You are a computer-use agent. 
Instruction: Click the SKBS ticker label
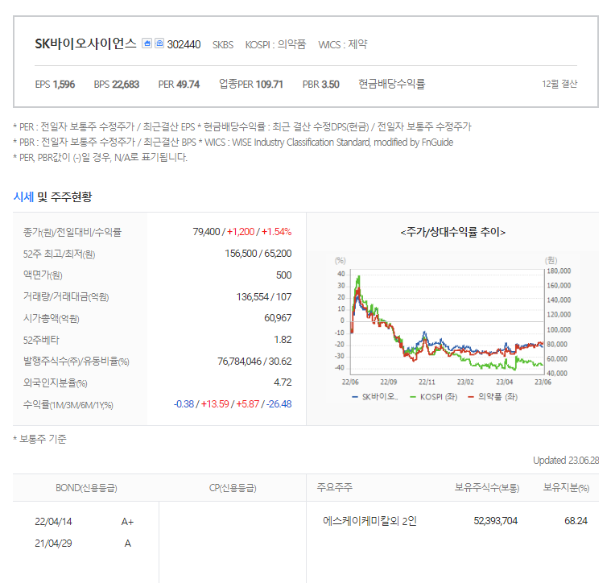(223, 45)
